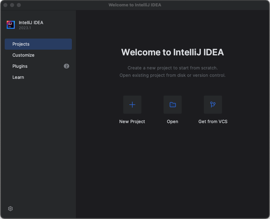Switch to the Customize tab
The height and width of the screenshot is (219, 270).
coord(38,55)
